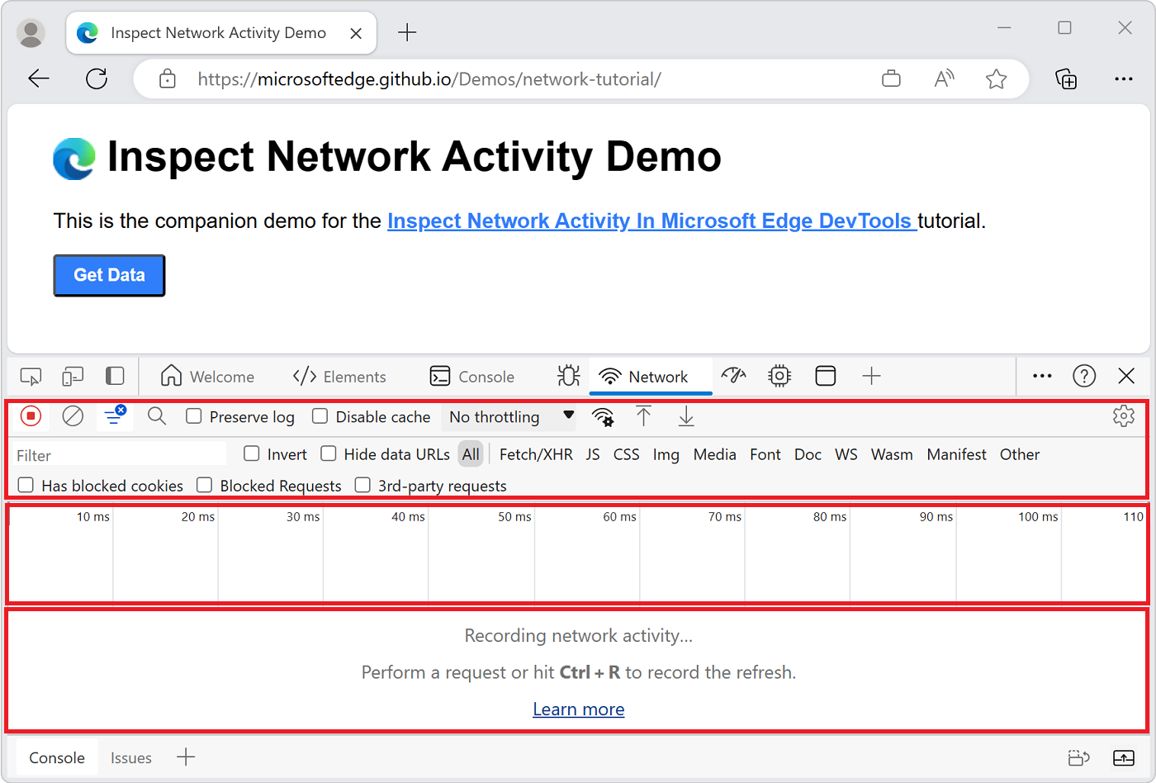Collapse the filter bar

coord(114,416)
